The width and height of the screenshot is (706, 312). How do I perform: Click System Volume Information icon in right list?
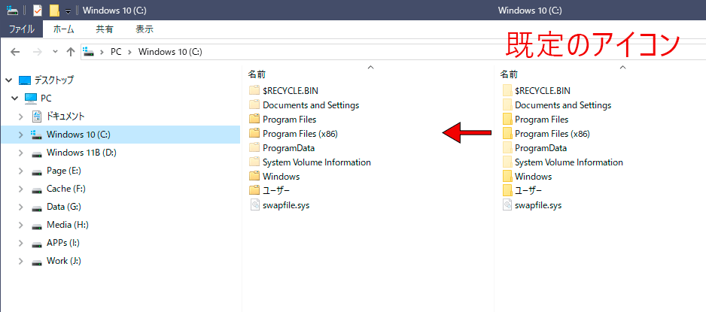[507, 162]
